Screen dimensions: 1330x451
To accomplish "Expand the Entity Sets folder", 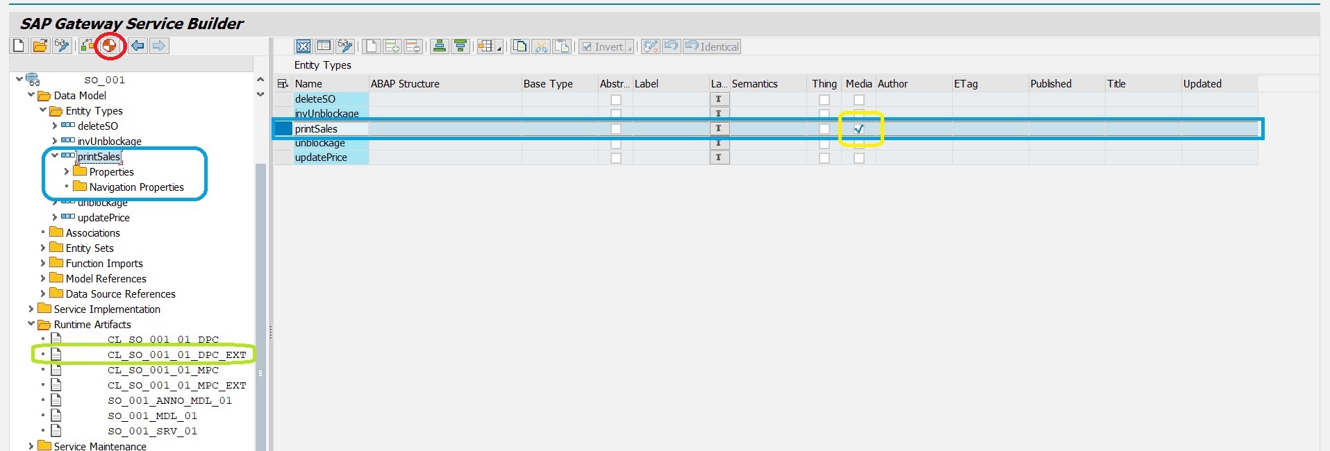I will click(43, 248).
